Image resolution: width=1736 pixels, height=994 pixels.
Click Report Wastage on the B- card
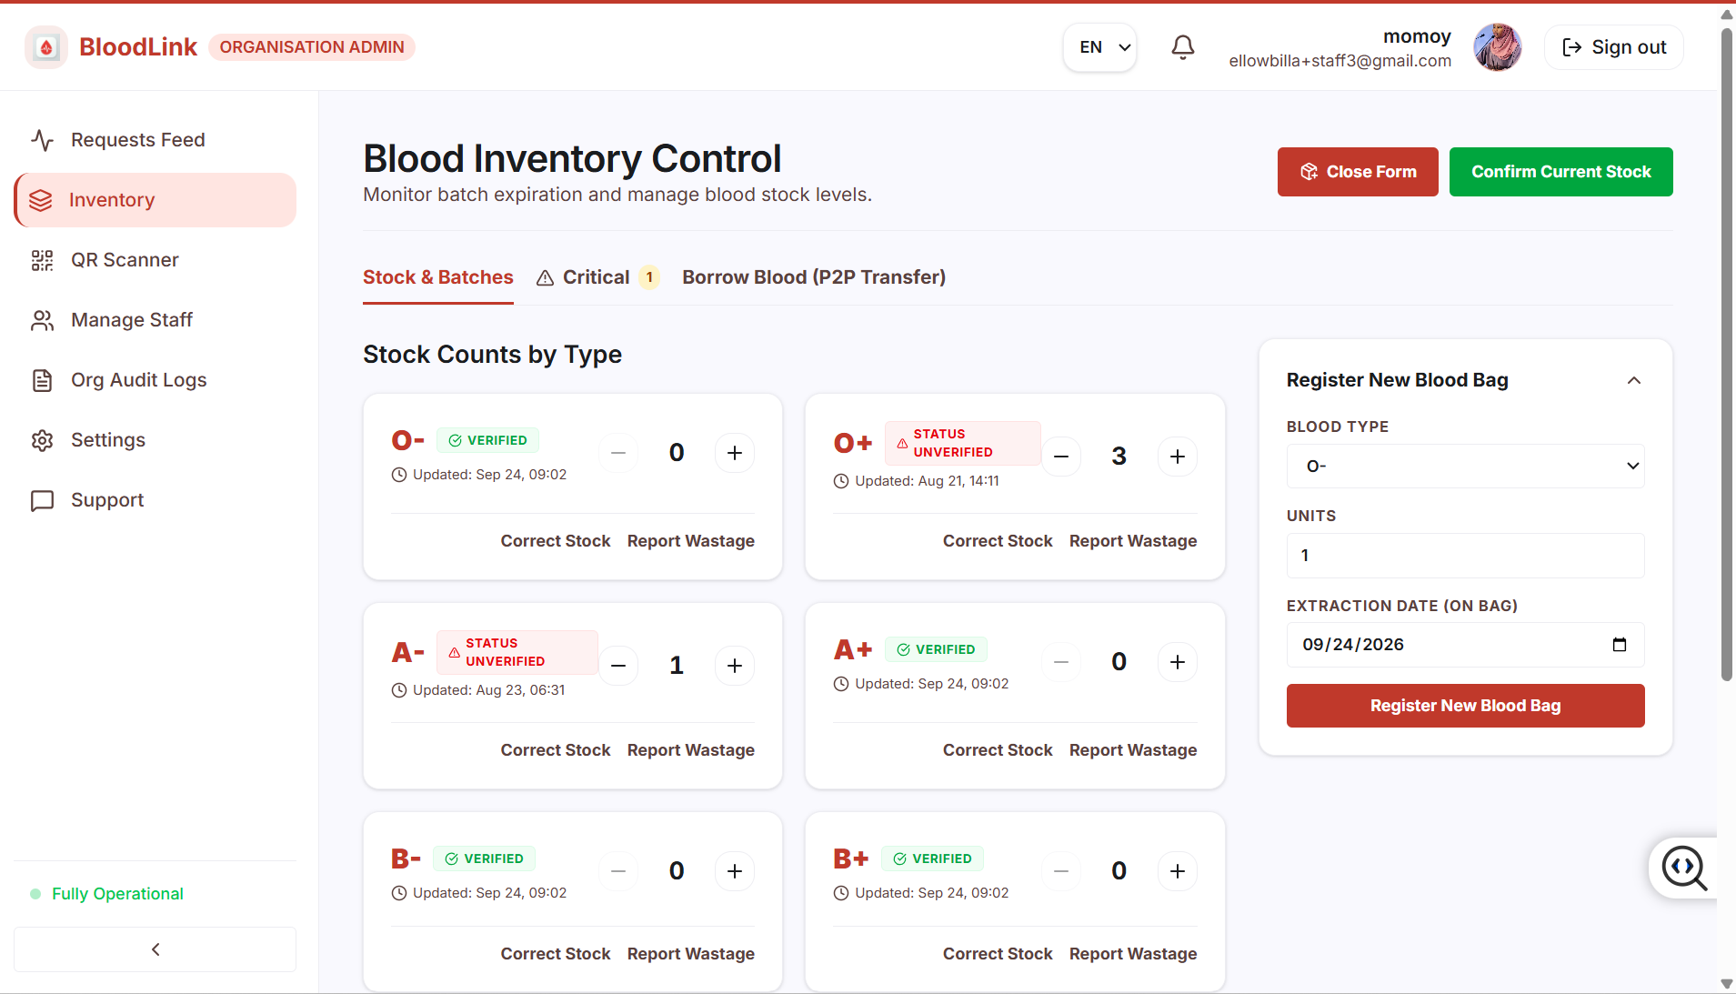[691, 954]
